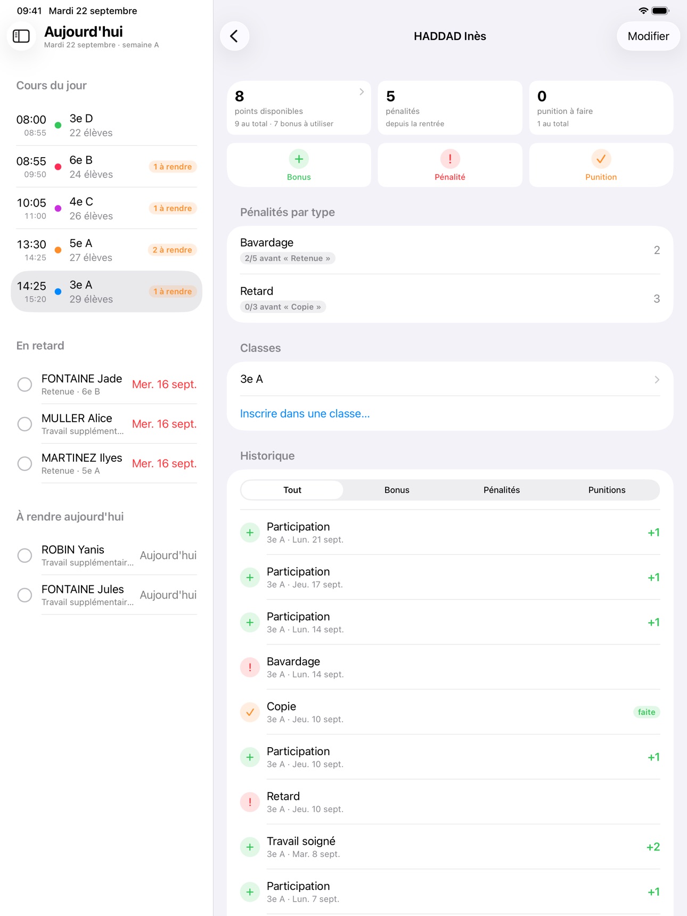Open the Travail soigné bonus entry
Image resolution: width=687 pixels, height=916 pixels.
pos(450,847)
